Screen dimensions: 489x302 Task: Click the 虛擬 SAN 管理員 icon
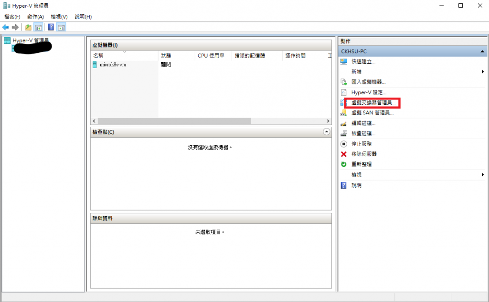(344, 113)
